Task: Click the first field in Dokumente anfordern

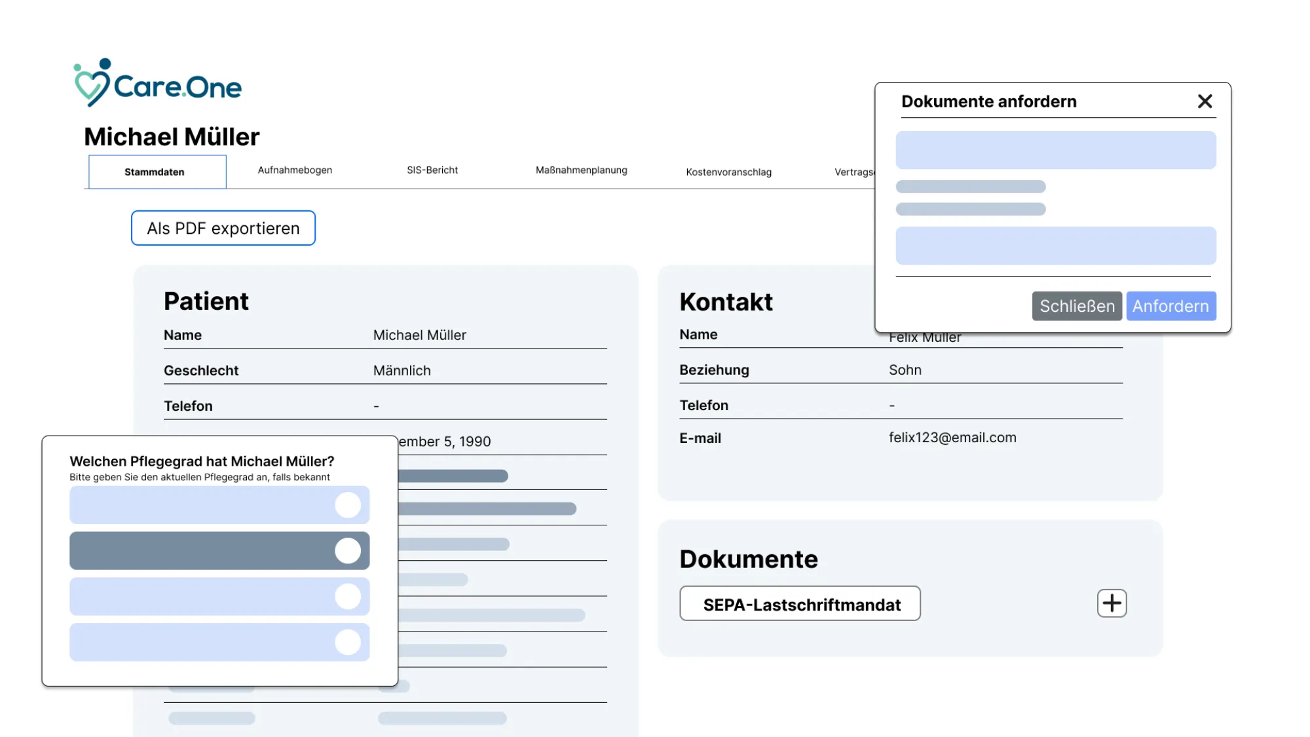Action: click(1056, 150)
